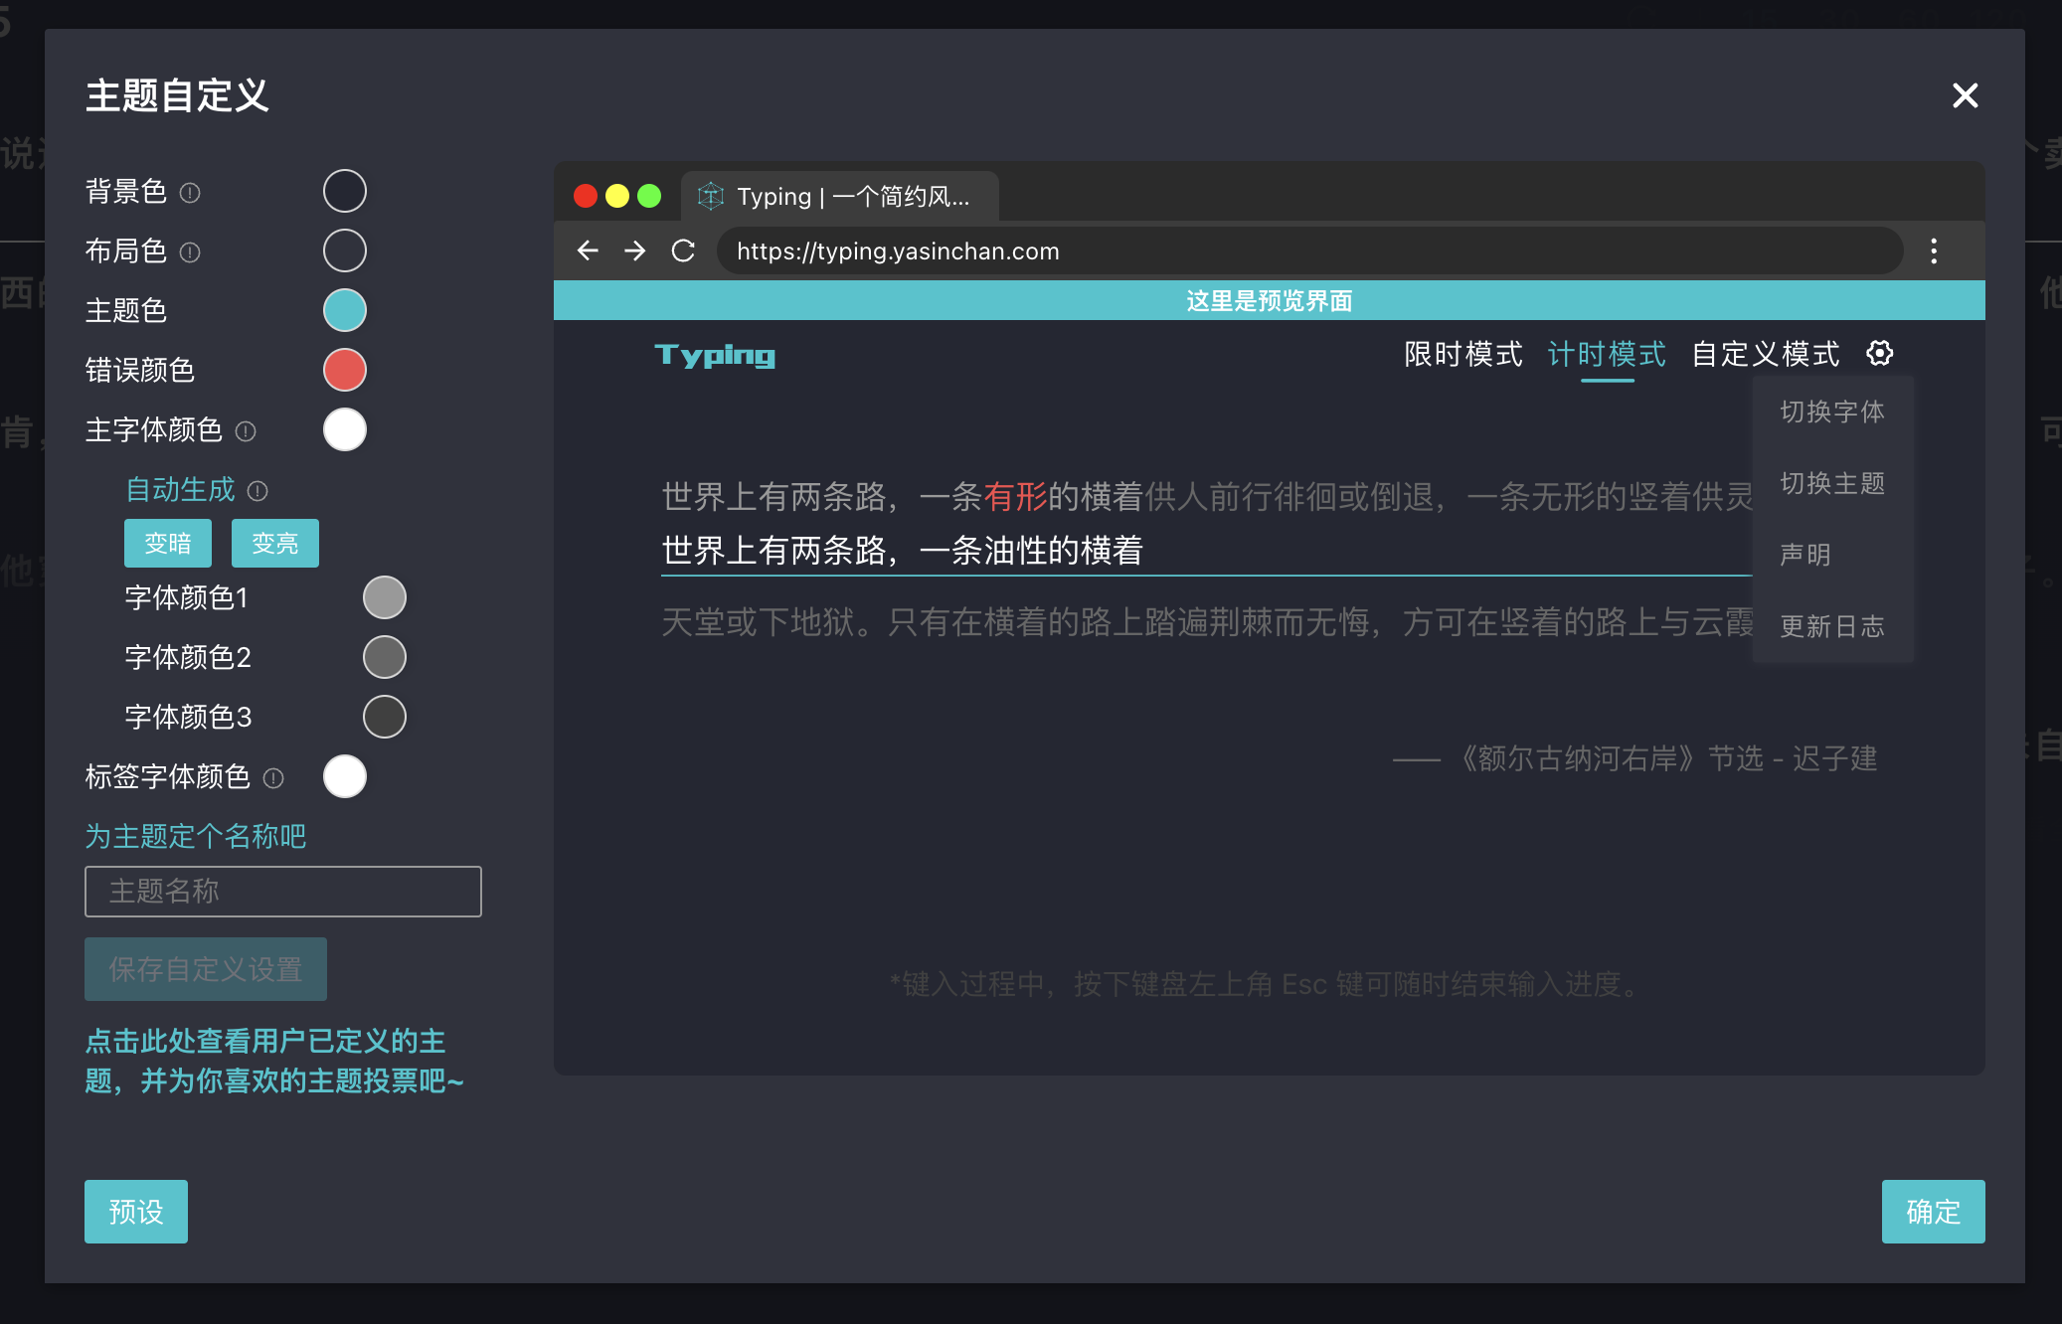Choose 切换主题 from the settings menu
This screenshot has width=2062, height=1324.
pos(1832,483)
